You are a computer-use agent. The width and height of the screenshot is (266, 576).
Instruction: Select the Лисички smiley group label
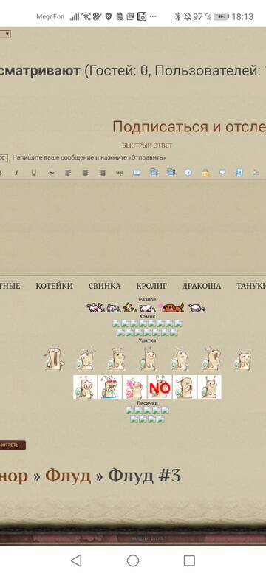[147, 403]
